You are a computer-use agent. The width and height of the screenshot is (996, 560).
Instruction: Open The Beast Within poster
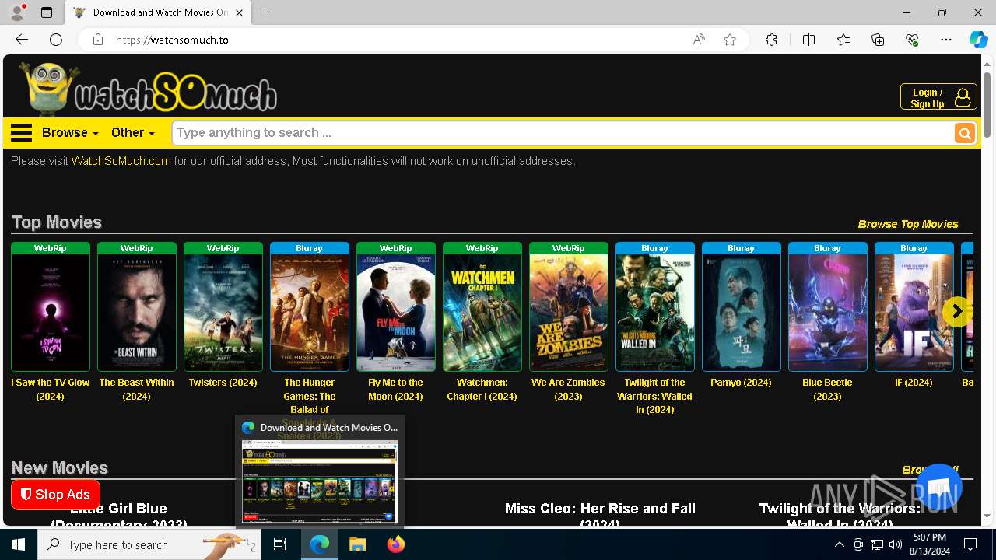click(x=137, y=313)
